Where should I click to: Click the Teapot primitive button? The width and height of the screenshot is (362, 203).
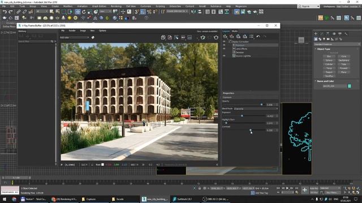(329, 72)
